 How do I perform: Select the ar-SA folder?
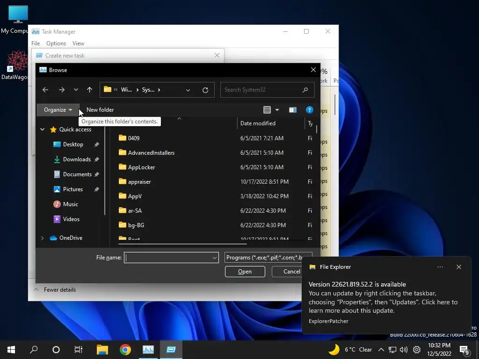click(x=135, y=211)
